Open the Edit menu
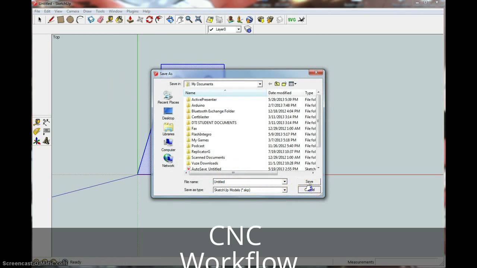Image resolution: width=477 pixels, height=268 pixels. (47, 11)
